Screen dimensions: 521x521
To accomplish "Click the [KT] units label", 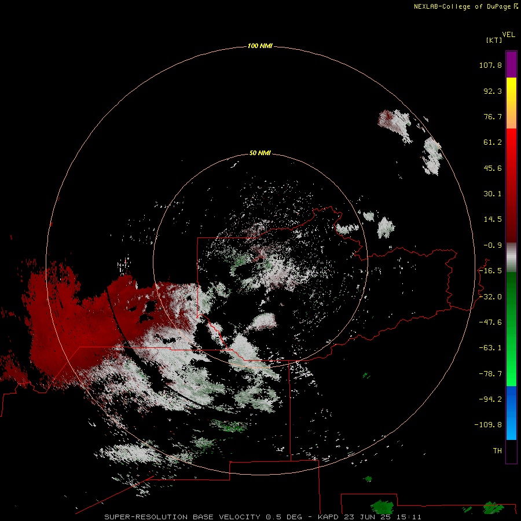I will [494, 40].
